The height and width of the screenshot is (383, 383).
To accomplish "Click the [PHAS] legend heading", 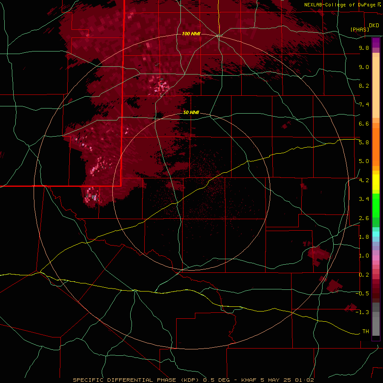I will [360, 29].
